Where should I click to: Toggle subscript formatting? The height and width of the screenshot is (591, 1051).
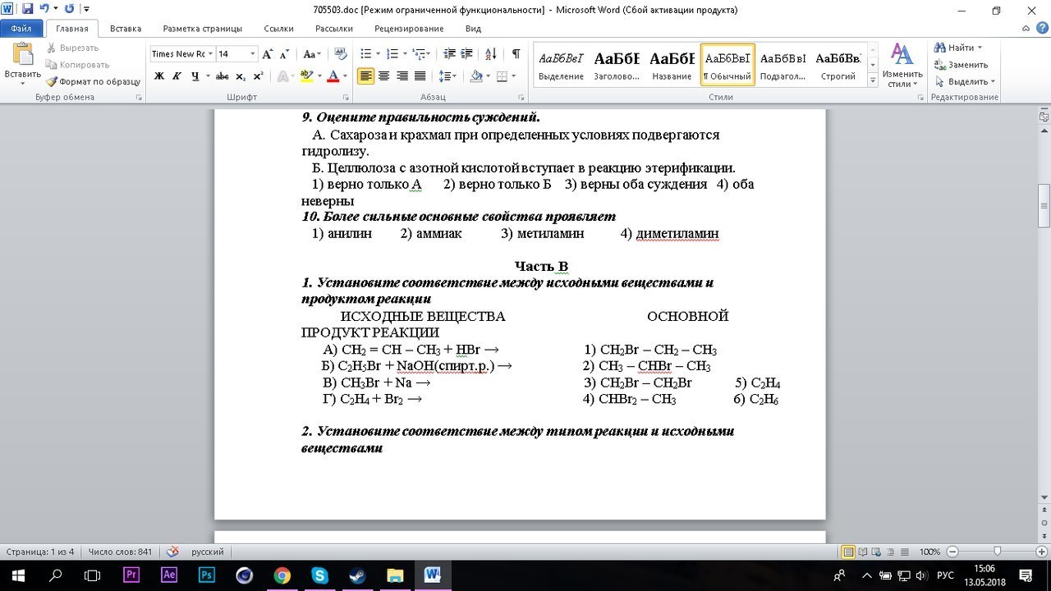[240, 76]
